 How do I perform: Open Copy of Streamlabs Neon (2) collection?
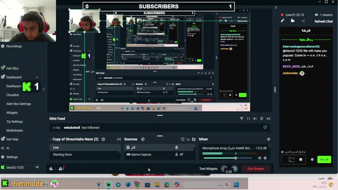[x=76, y=139]
